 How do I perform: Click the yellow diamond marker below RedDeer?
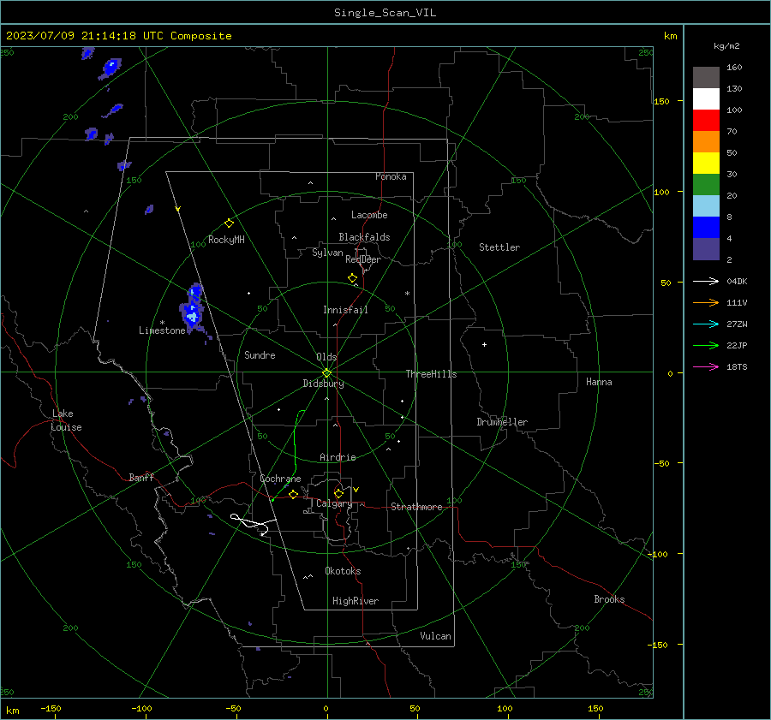pos(352,278)
